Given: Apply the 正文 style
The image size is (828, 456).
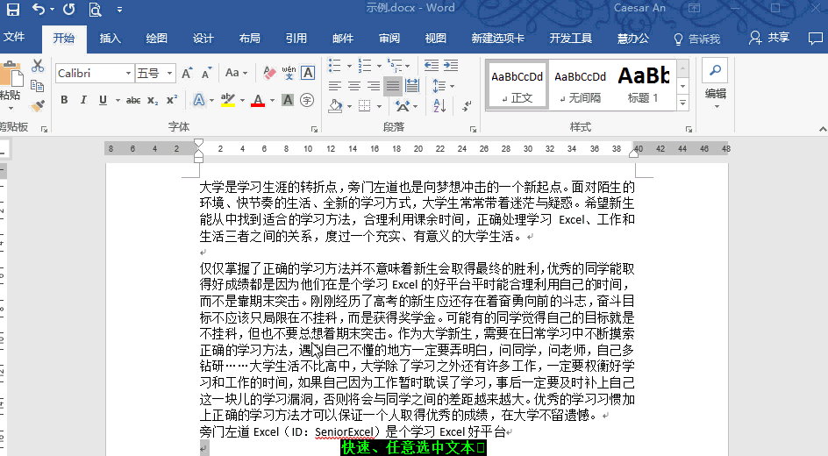Looking at the screenshot, I should [517, 86].
